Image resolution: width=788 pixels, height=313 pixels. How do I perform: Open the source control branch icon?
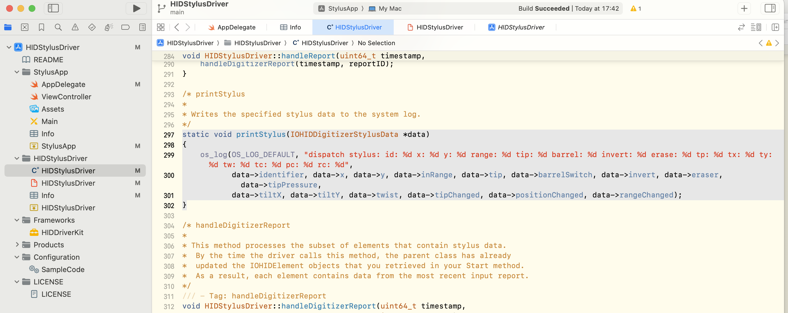click(x=161, y=9)
